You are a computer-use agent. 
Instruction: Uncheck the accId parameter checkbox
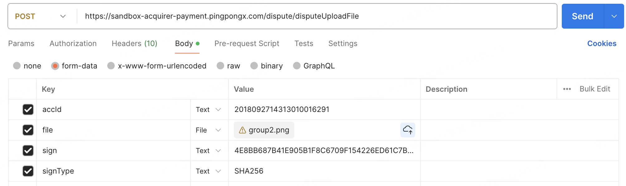pos(28,109)
